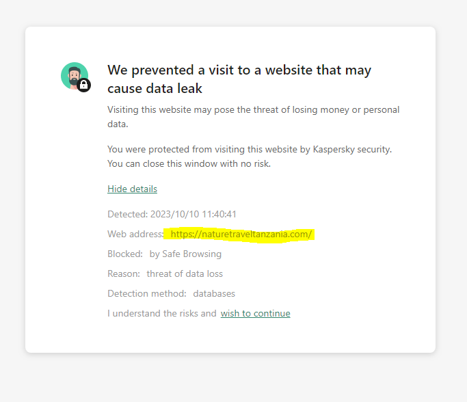Click the "Blocked:" label
The height and width of the screenshot is (402, 467).
point(125,254)
